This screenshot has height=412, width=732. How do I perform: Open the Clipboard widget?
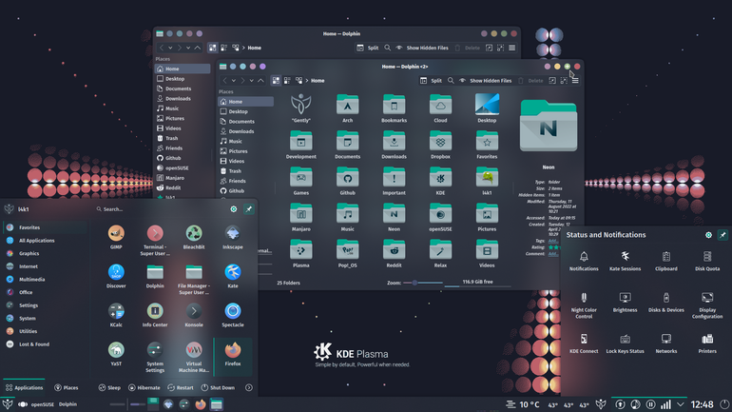click(665, 261)
